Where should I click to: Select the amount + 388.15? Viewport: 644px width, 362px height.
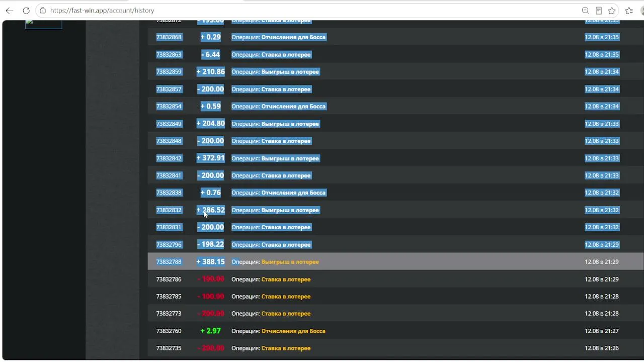point(211,262)
